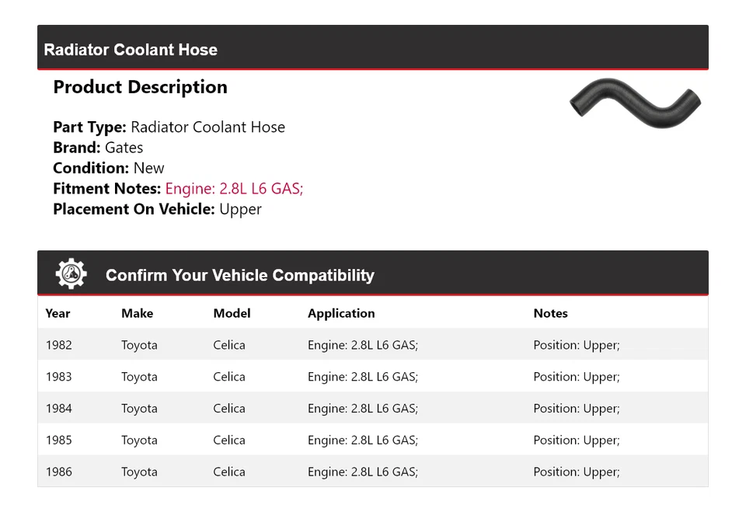Select the 1986 year cell
This screenshot has height=512, width=746.
[x=58, y=472]
